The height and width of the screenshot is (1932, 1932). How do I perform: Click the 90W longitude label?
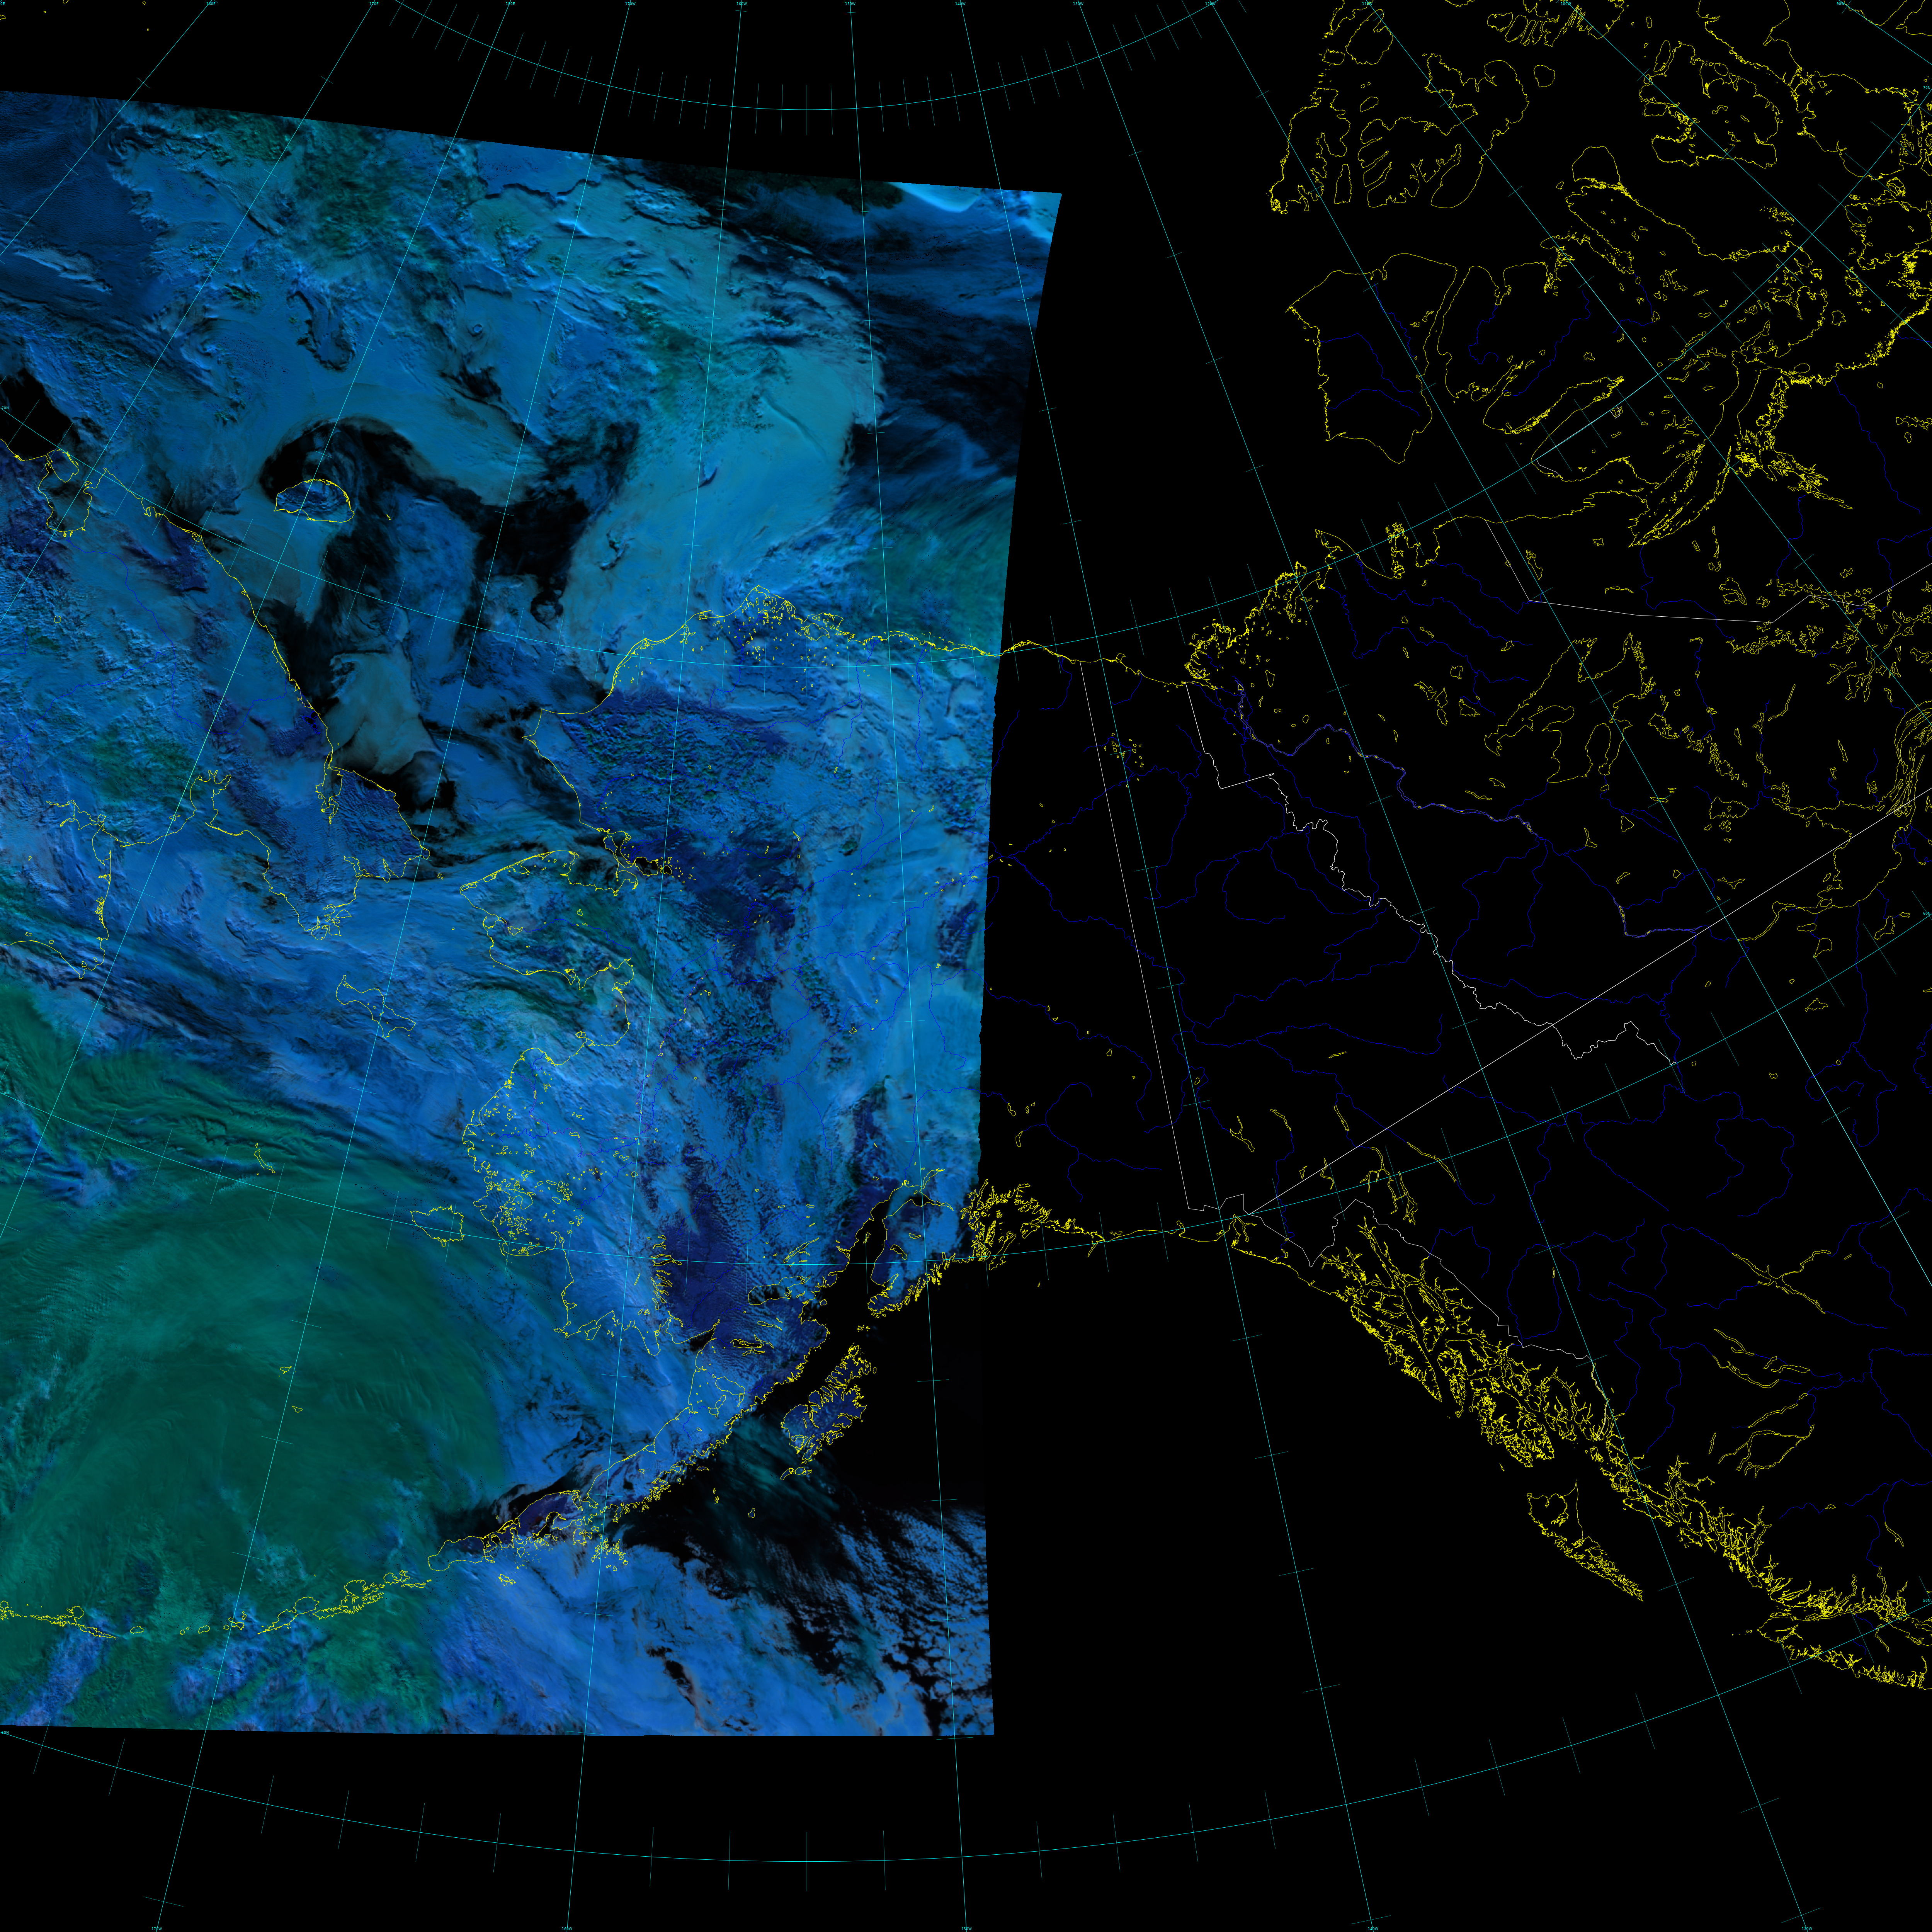[x=1840, y=4]
